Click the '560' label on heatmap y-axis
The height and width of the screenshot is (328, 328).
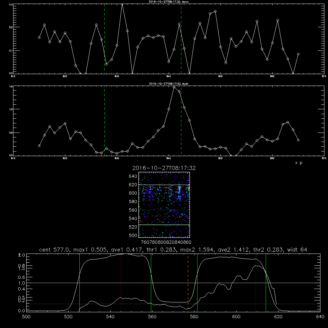[133, 210]
